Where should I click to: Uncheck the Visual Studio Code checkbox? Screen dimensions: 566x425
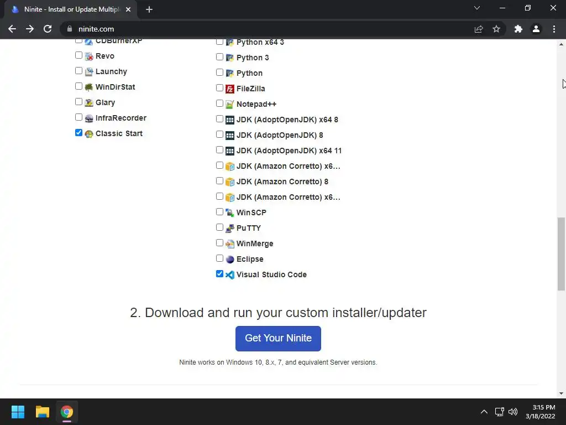pos(219,274)
